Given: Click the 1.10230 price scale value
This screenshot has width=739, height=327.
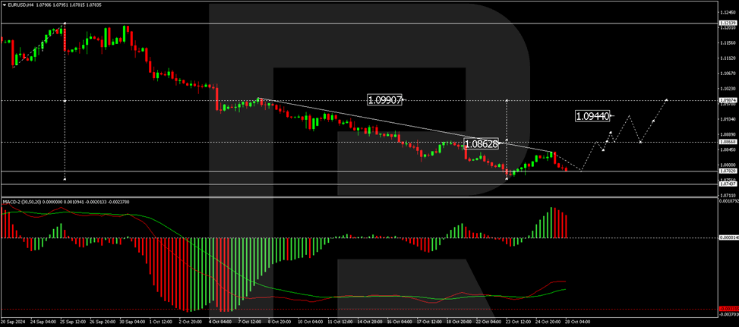Looking at the screenshot, I should click(x=727, y=88).
